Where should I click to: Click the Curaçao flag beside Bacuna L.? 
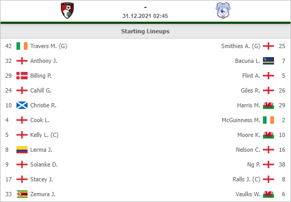[x=268, y=61]
